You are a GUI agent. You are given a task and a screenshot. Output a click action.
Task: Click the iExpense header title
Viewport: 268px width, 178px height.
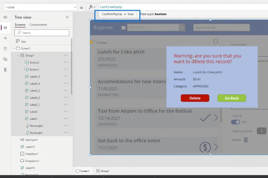(x=103, y=27)
